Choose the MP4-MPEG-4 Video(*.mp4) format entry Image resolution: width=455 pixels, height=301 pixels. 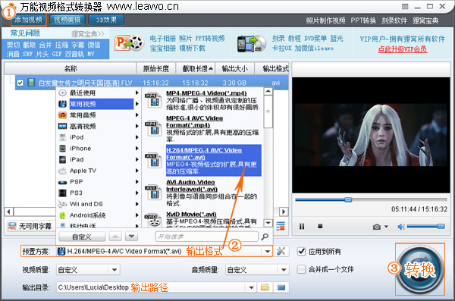point(206,93)
